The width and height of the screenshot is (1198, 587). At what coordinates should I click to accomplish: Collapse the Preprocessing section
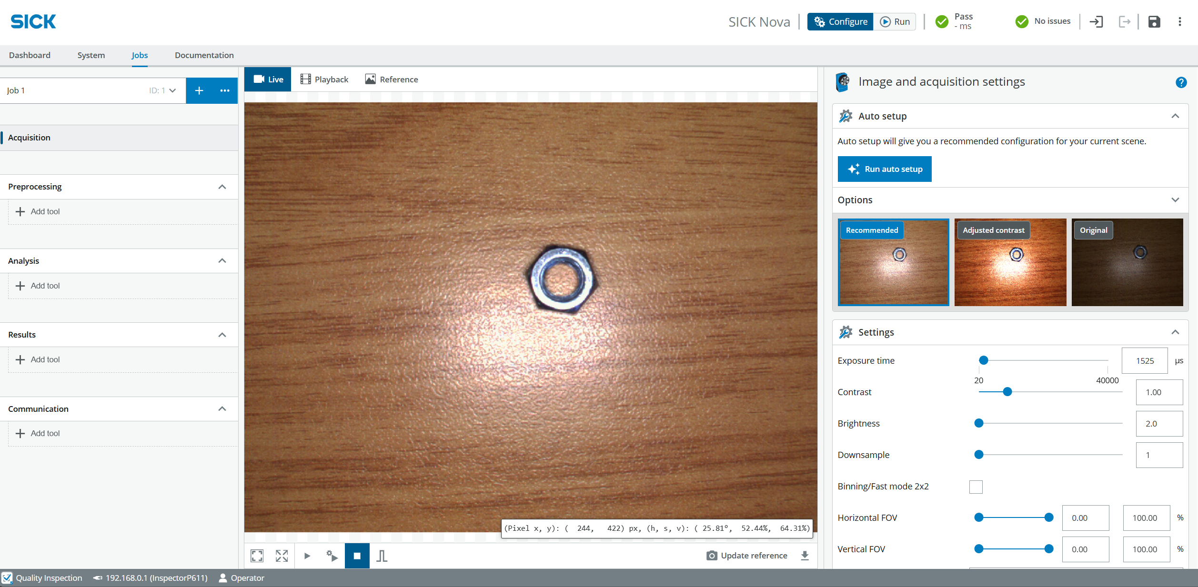tap(222, 187)
